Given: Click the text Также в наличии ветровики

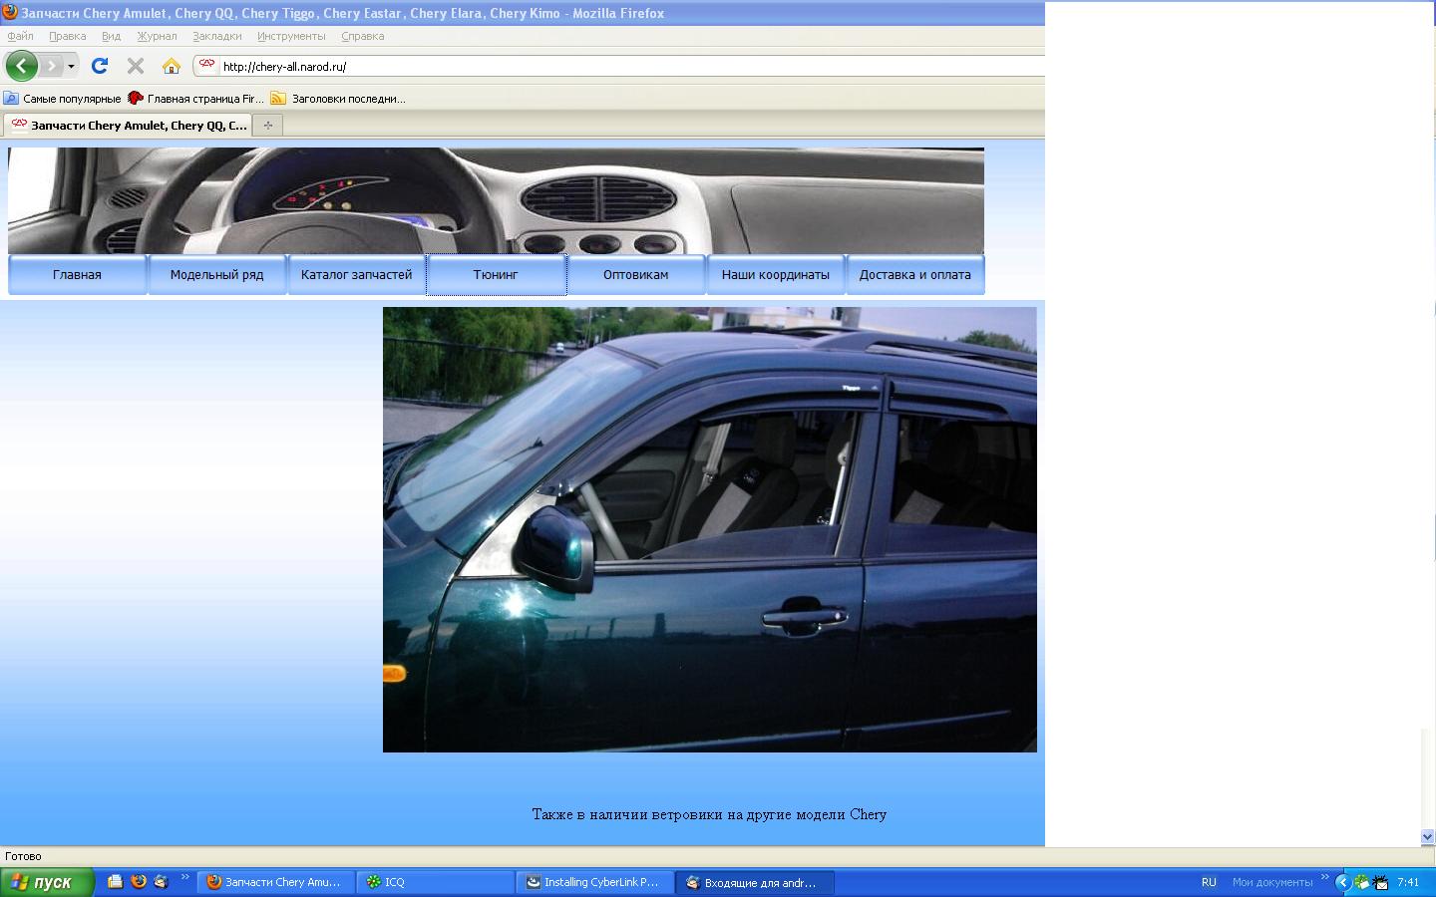Looking at the screenshot, I should pyautogui.click(x=709, y=814).
